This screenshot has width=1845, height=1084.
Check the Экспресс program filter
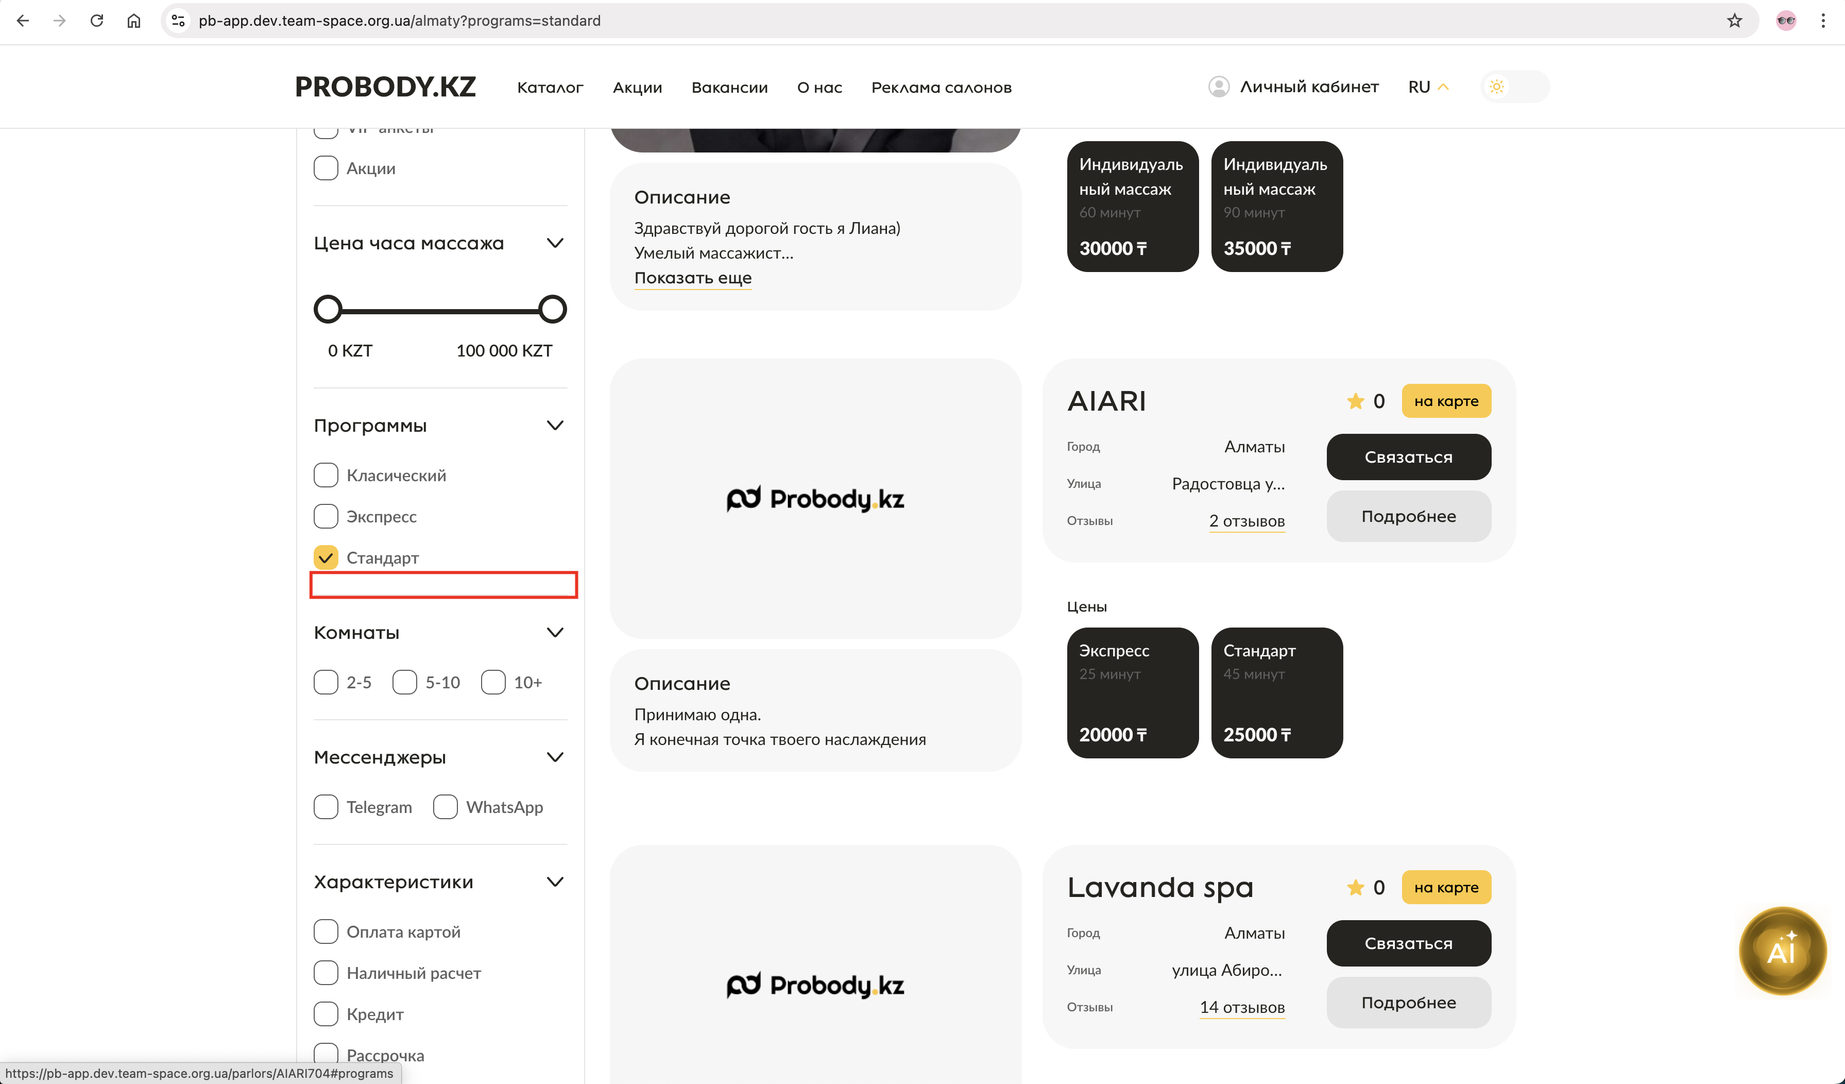pos(326,516)
